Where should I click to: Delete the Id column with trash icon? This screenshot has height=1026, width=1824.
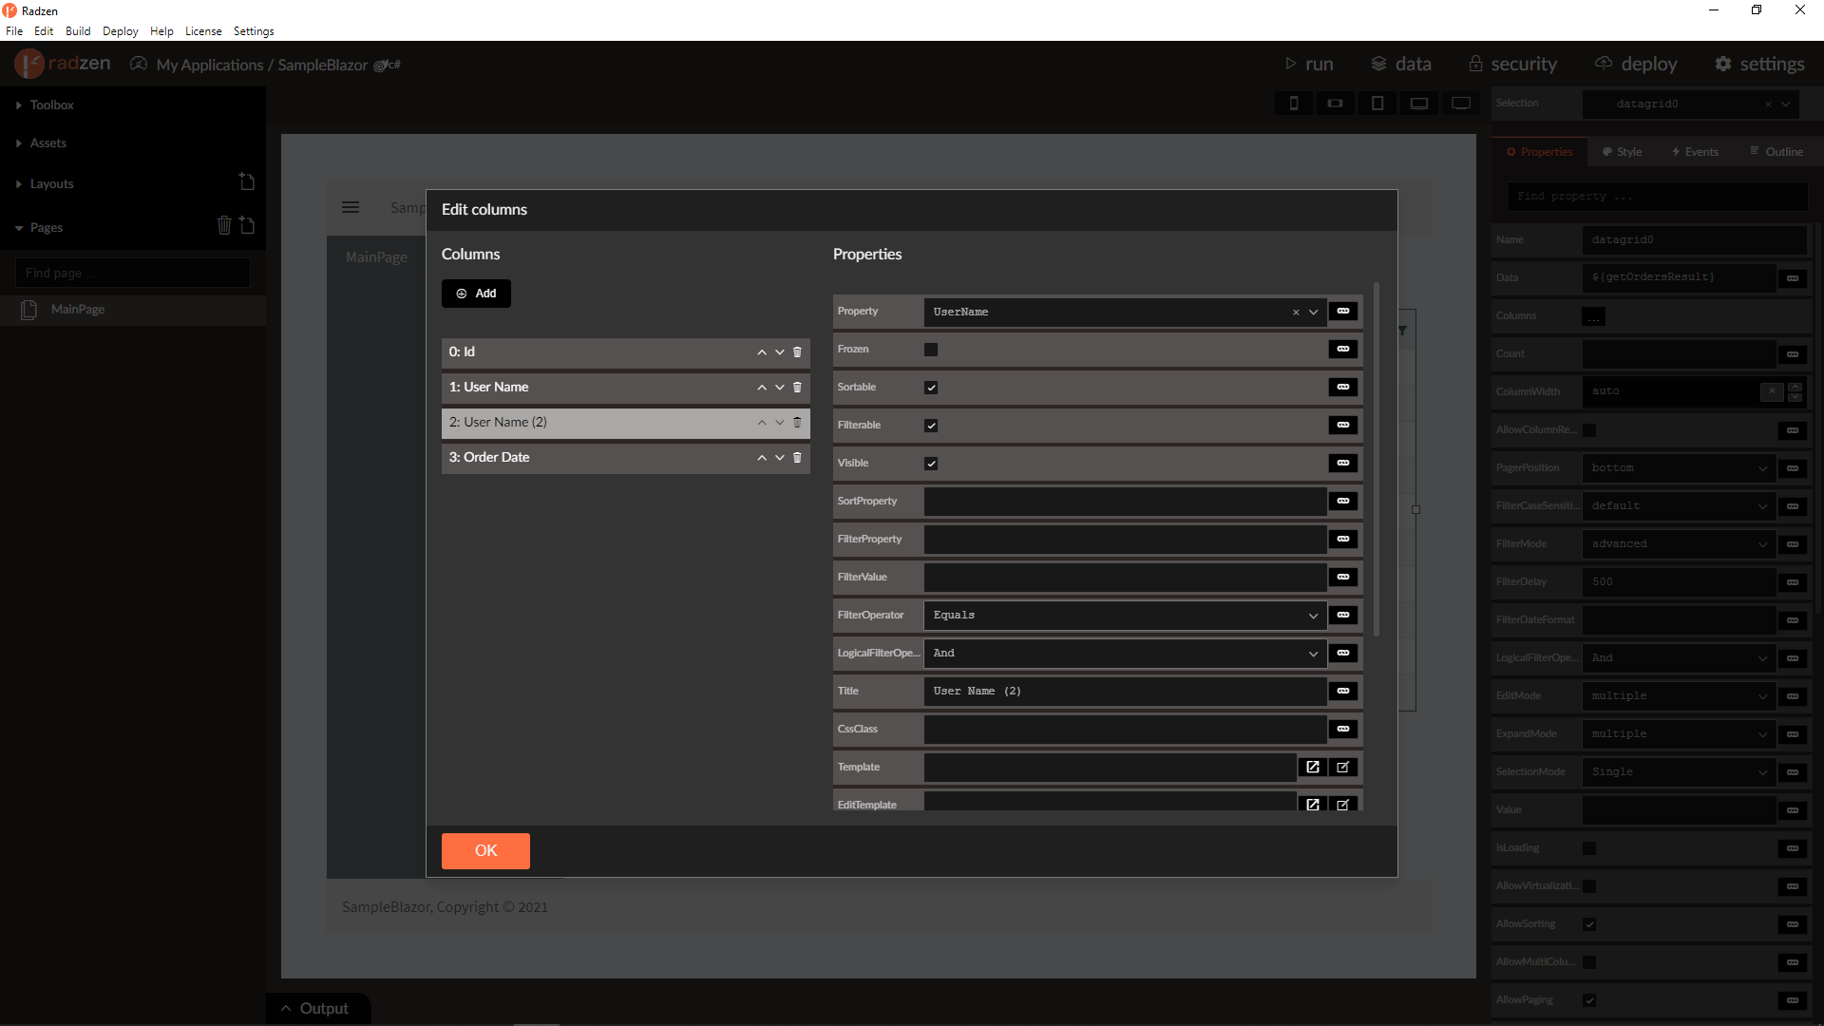click(x=797, y=352)
